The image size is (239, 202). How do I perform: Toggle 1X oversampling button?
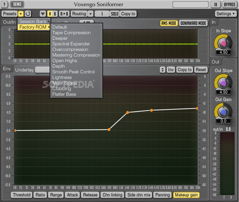[215, 4]
